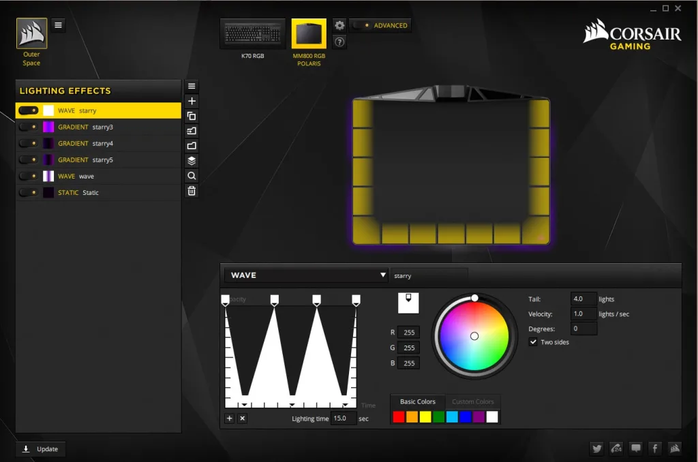
Task: Open the Corsair sails website icon
Action: [x=675, y=448]
